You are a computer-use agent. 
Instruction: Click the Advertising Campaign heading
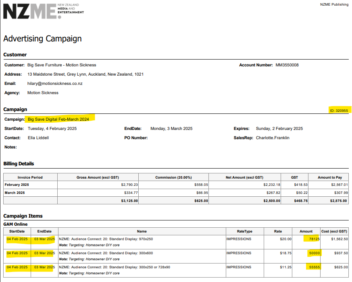42,39
